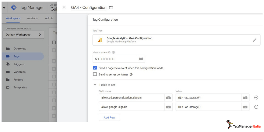This screenshot has width=264, height=132.
Task: Click the Variables brick icon in sidebar
Action: coord(8,72)
